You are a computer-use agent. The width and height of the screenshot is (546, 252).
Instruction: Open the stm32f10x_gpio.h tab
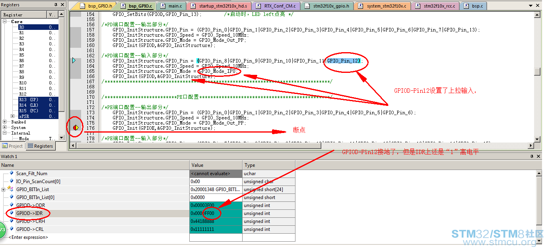coord(326,6)
